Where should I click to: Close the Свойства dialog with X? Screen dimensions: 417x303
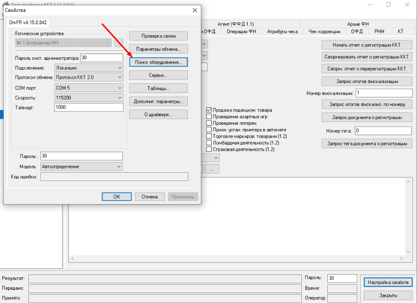coord(194,10)
